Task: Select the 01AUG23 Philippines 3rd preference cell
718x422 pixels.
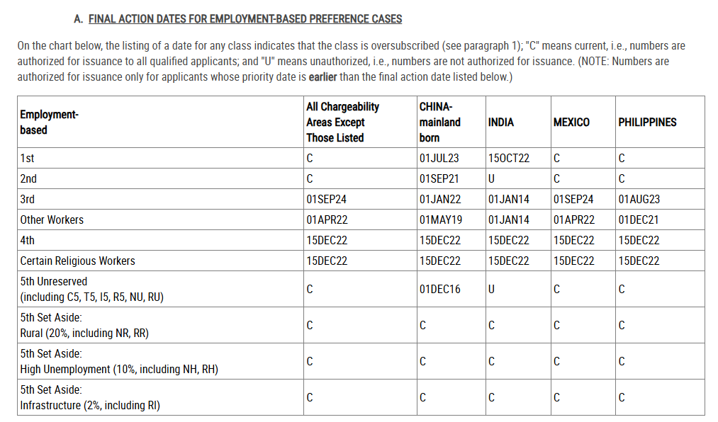Action: click(x=639, y=200)
